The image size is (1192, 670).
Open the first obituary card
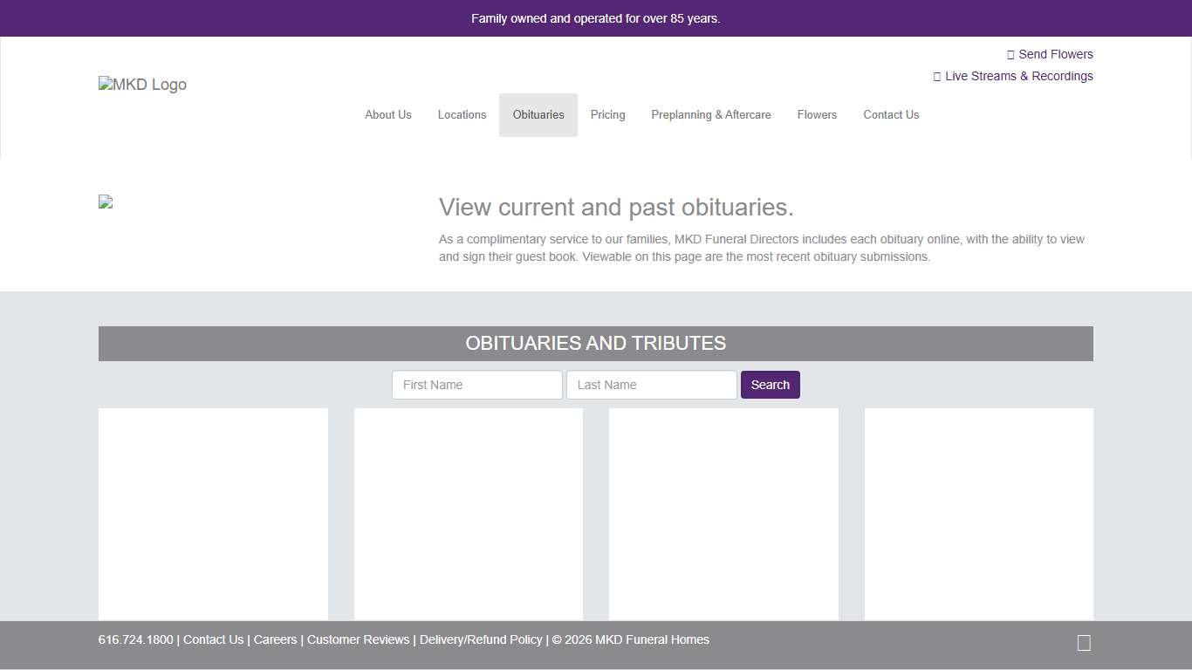[x=213, y=513]
